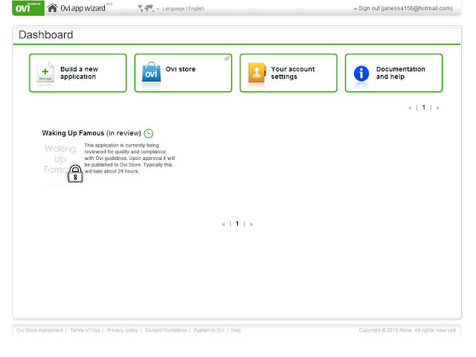Open Help footer link
Screen dimensions: 476x357
click(236, 330)
